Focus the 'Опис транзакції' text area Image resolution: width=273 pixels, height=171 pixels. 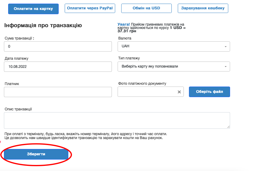117,120
